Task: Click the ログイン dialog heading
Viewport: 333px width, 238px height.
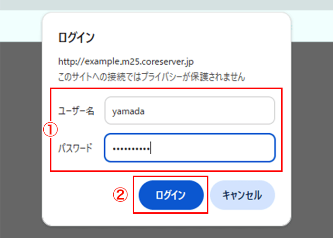Action: coord(76,37)
